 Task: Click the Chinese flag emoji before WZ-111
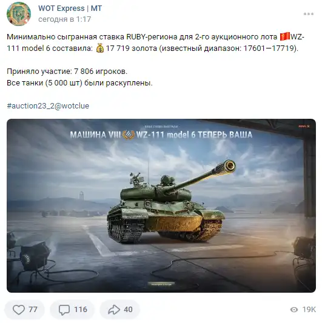click(285, 37)
